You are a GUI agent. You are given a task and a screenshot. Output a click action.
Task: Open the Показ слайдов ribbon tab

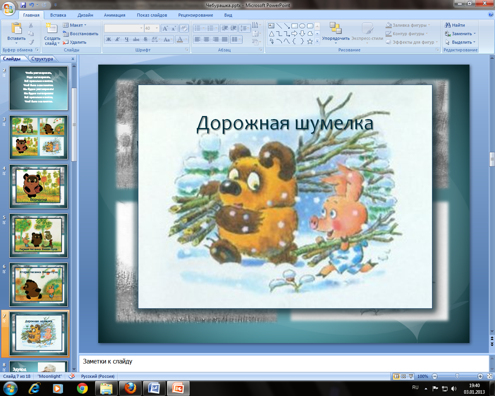click(x=152, y=15)
